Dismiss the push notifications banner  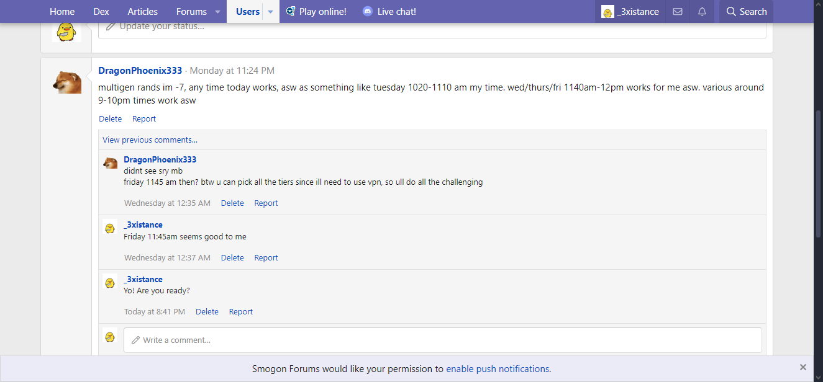tap(803, 367)
